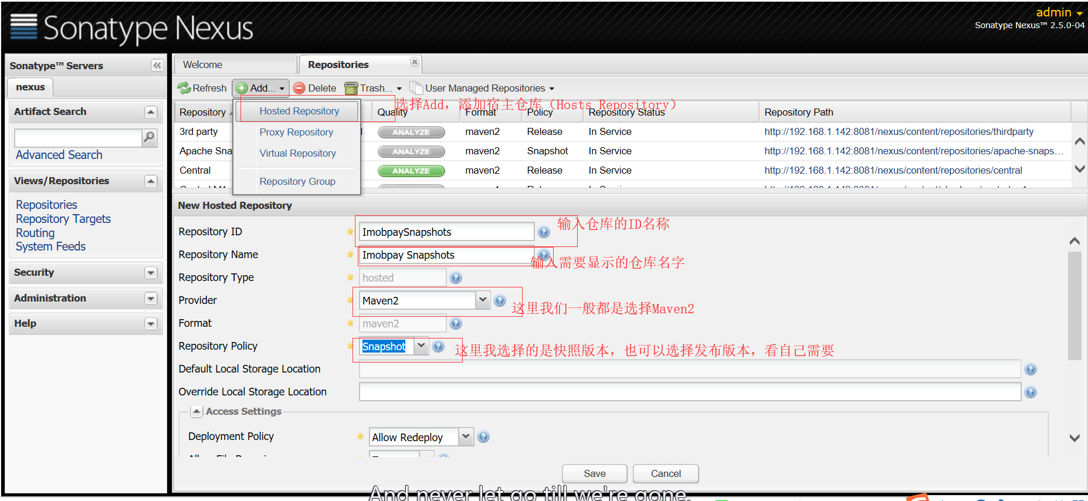Open the Deployment Policy dropdown
1088x501 pixels.
click(x=466, y=436)
